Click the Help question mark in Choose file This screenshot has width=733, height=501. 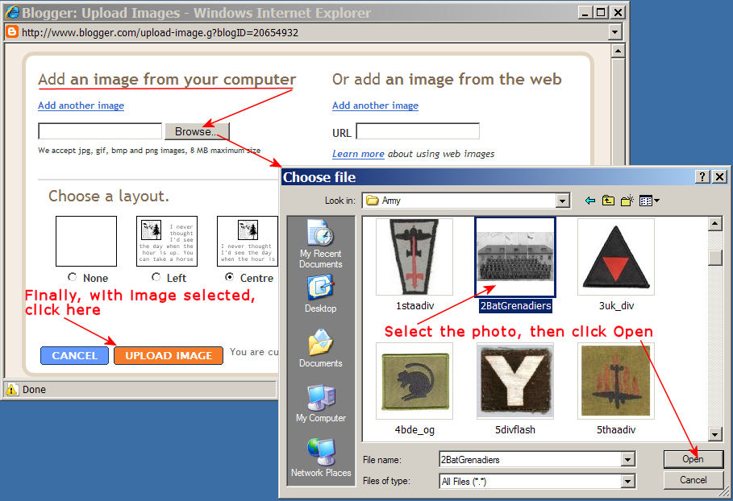[702, 177]
